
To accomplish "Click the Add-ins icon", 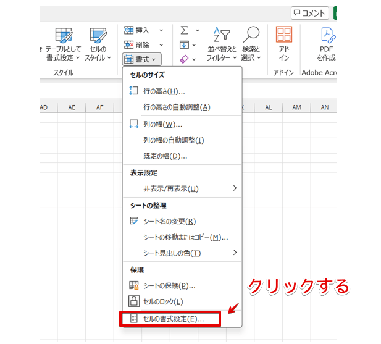I will 284,34.
